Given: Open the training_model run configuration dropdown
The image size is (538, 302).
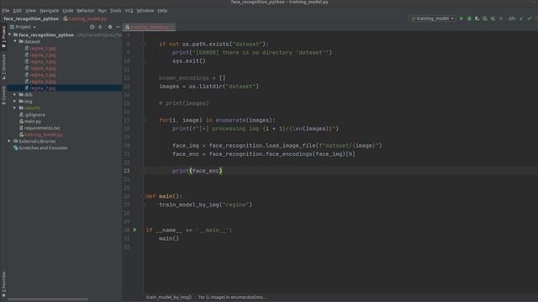Looking at the screenshot, I should [433, 18].
